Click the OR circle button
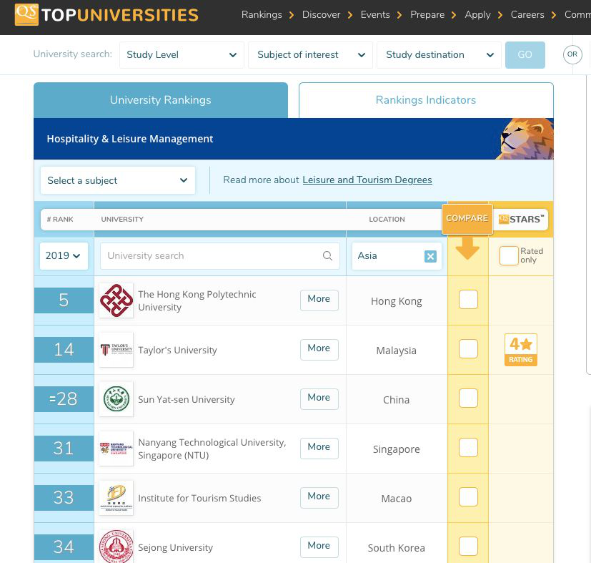591x563 pixels. click(x=572, y=54)
